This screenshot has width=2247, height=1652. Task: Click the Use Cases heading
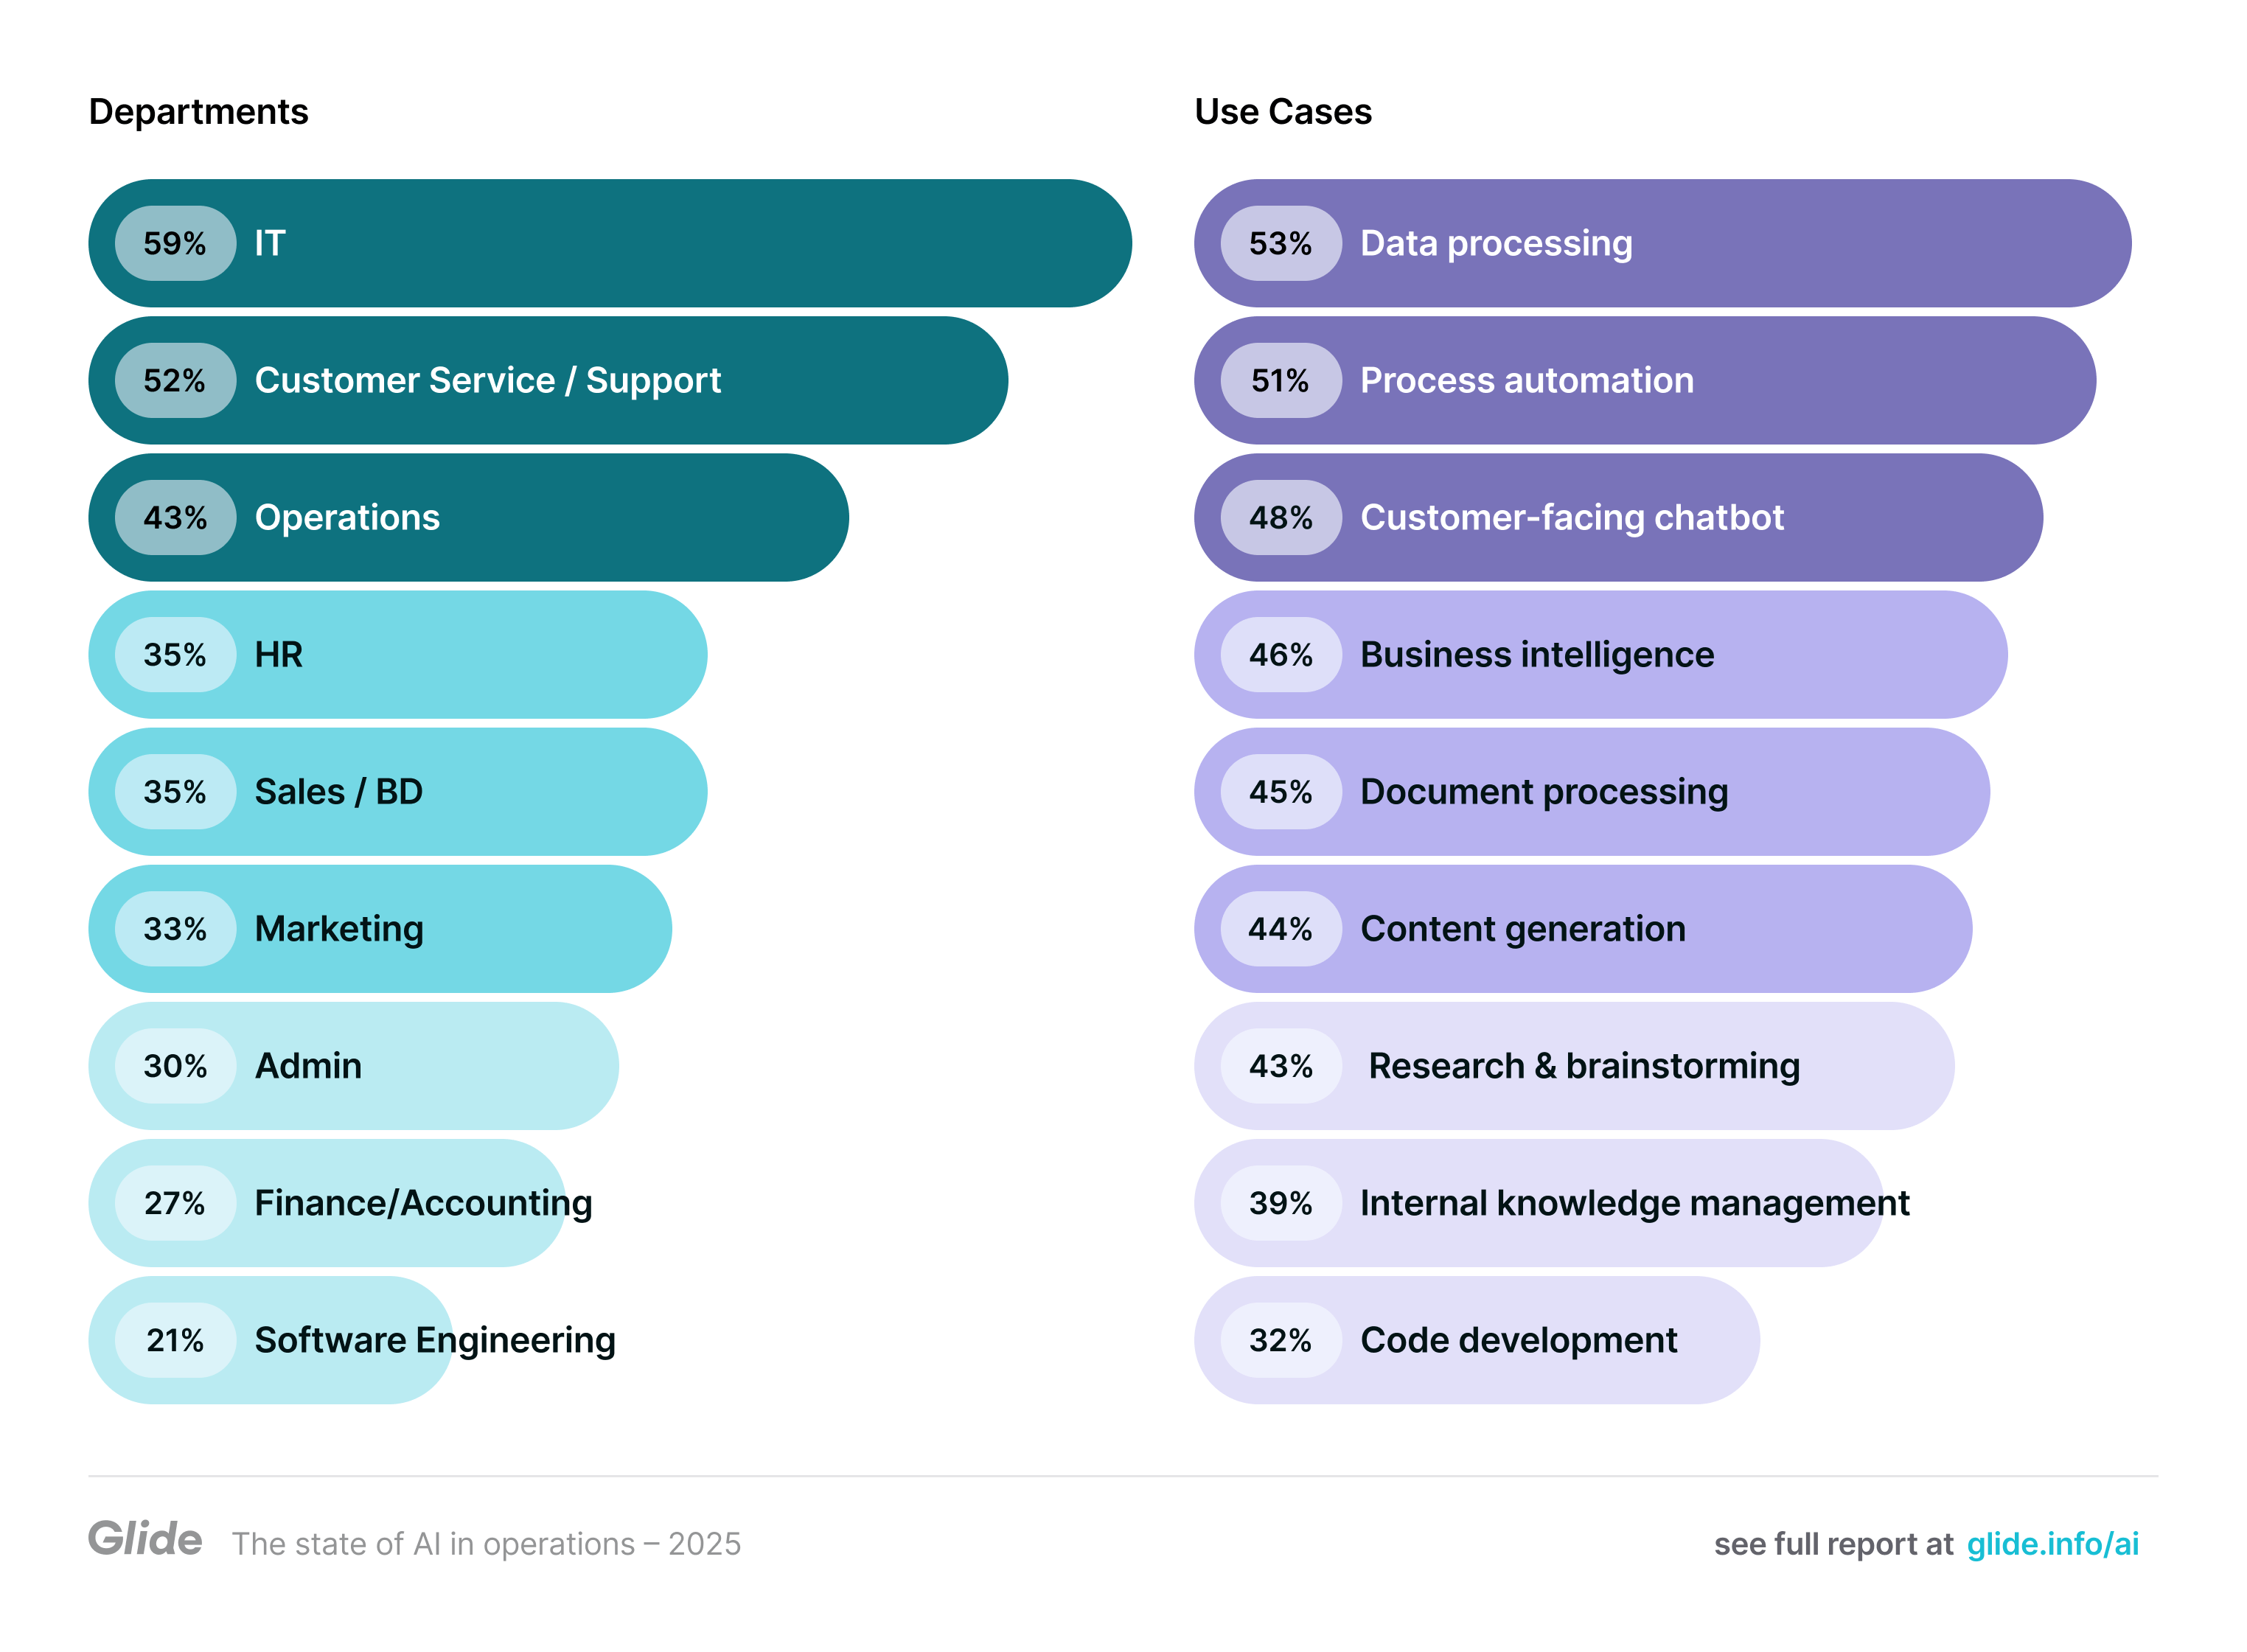click(x=1283, y=112)
